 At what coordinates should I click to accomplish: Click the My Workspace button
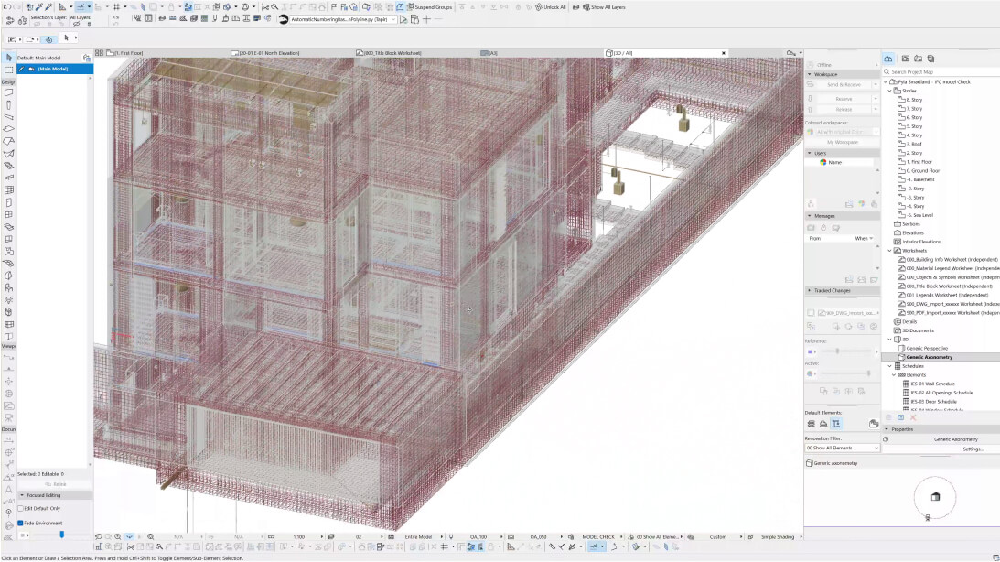coord(843,142)
